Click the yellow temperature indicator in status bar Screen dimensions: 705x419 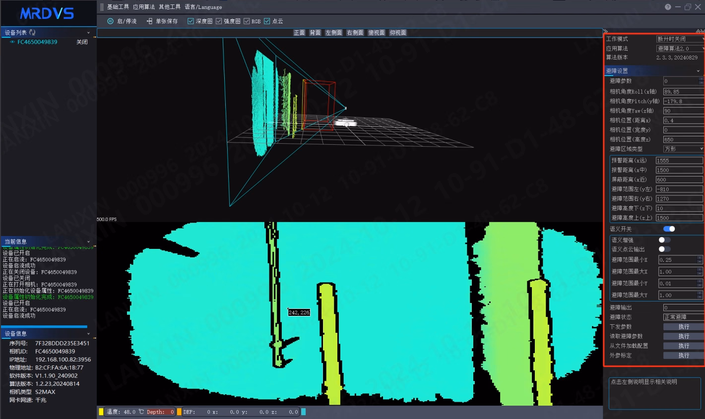101,412
